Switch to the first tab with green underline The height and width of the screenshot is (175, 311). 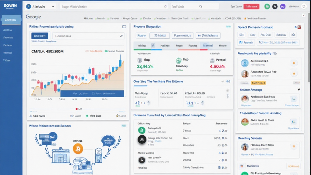[142, 46]
